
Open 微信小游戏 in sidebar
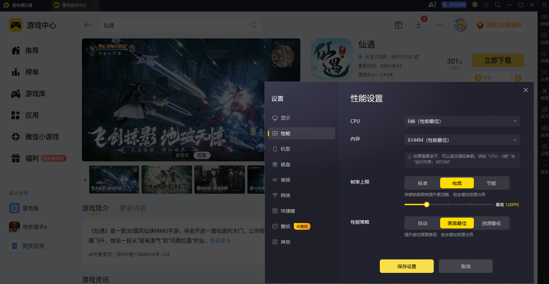pyautogui.click(x=35, y=137)
